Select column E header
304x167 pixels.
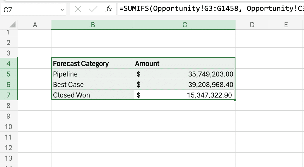(x=286, y=25)
